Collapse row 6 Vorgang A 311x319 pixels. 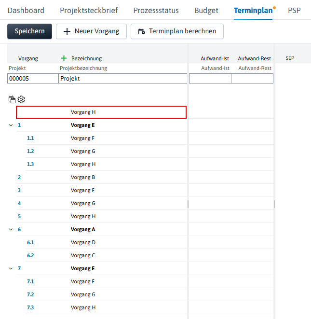(11, 230)
